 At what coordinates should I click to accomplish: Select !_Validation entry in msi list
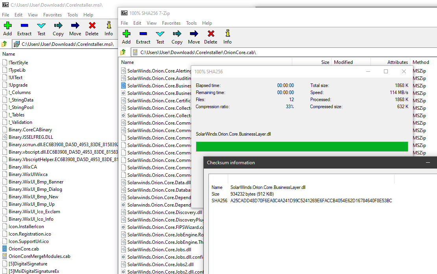20,122
